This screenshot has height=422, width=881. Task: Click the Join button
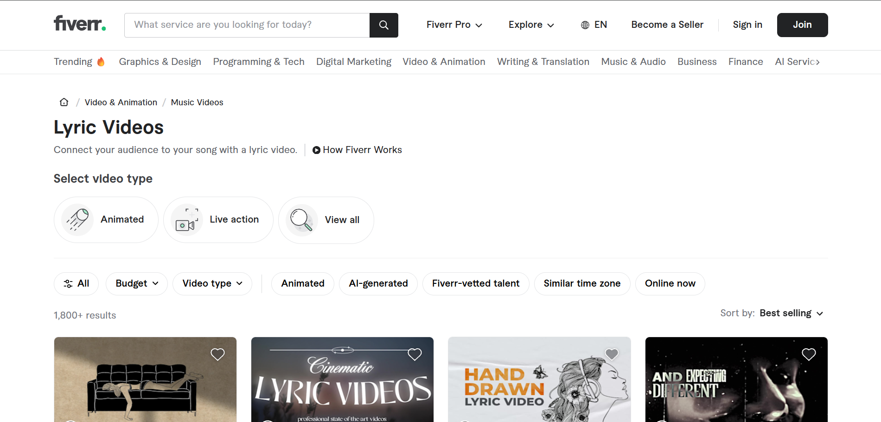802,25
